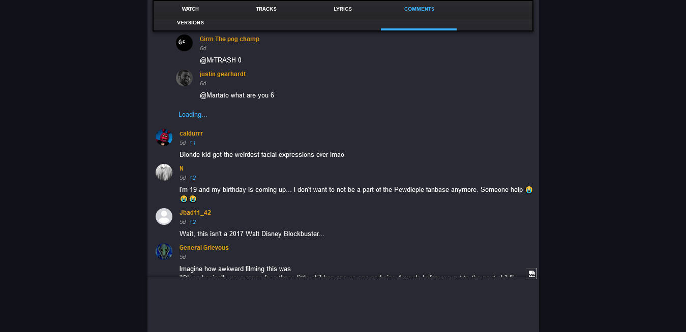Screen dimensions: 686x332
Task: Click Girm The pog champ's avatar
Action: pos(184,43)
